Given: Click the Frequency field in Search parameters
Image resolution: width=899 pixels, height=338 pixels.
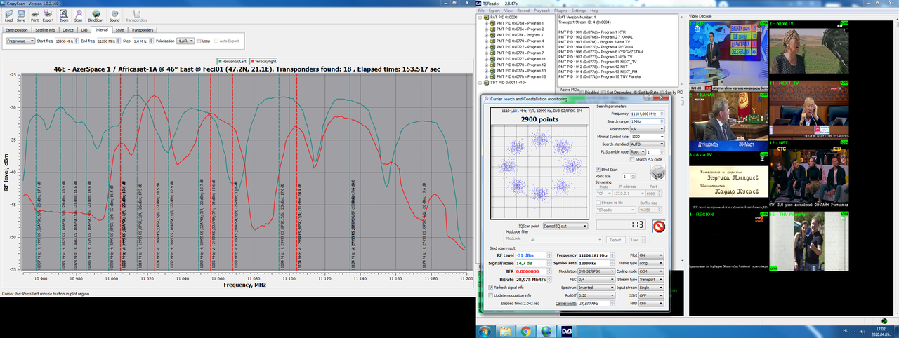Looking at the screenshot, I should [647, 113].
